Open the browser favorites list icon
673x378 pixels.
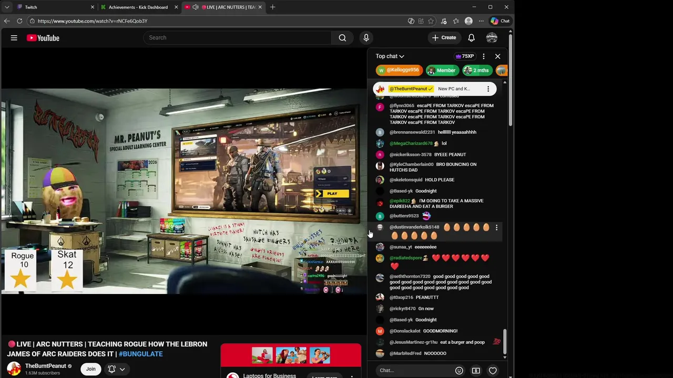tap(456, 21)
